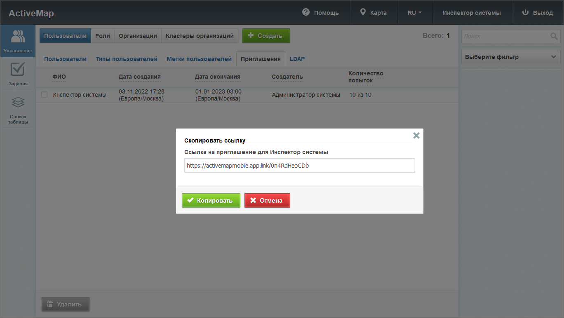The width and height of the screenshot is (564, 318).
Task: Open the Управление sidebar section
Action: click(x=18, y=41)
